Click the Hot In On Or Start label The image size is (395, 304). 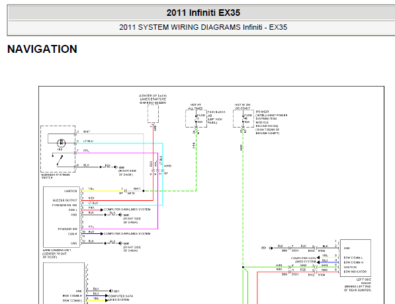(243, 106)
